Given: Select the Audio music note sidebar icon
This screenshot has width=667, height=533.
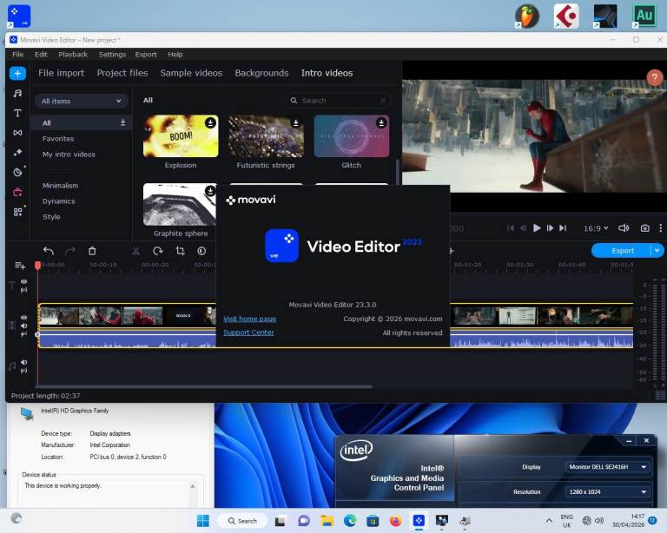Looking at the screenshot, I should point(17,93).
